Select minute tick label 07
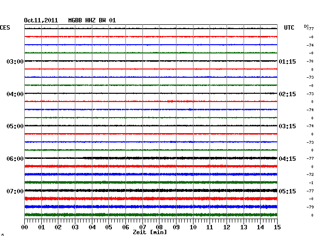The height and width of the screenshot is (240, 316). tap(142, 227)
